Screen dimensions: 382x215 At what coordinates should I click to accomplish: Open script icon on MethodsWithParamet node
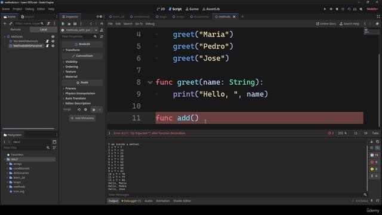[x=47, y=46]
